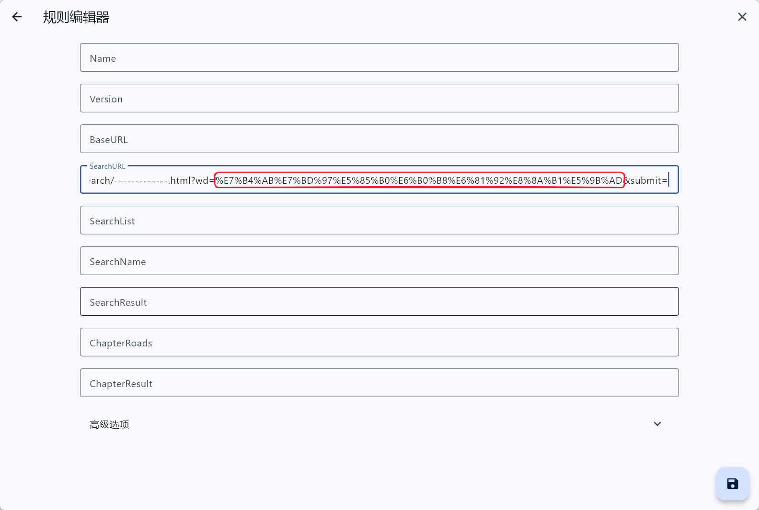
Task: Expand 高级选项 using the chevron arrow
Action: pos(657,424)
